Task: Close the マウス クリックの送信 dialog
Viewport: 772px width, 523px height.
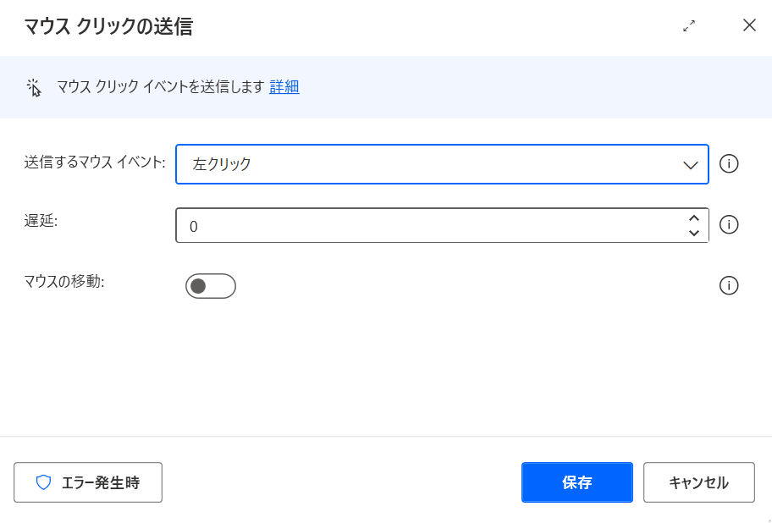Action: (x=749, y=25)
